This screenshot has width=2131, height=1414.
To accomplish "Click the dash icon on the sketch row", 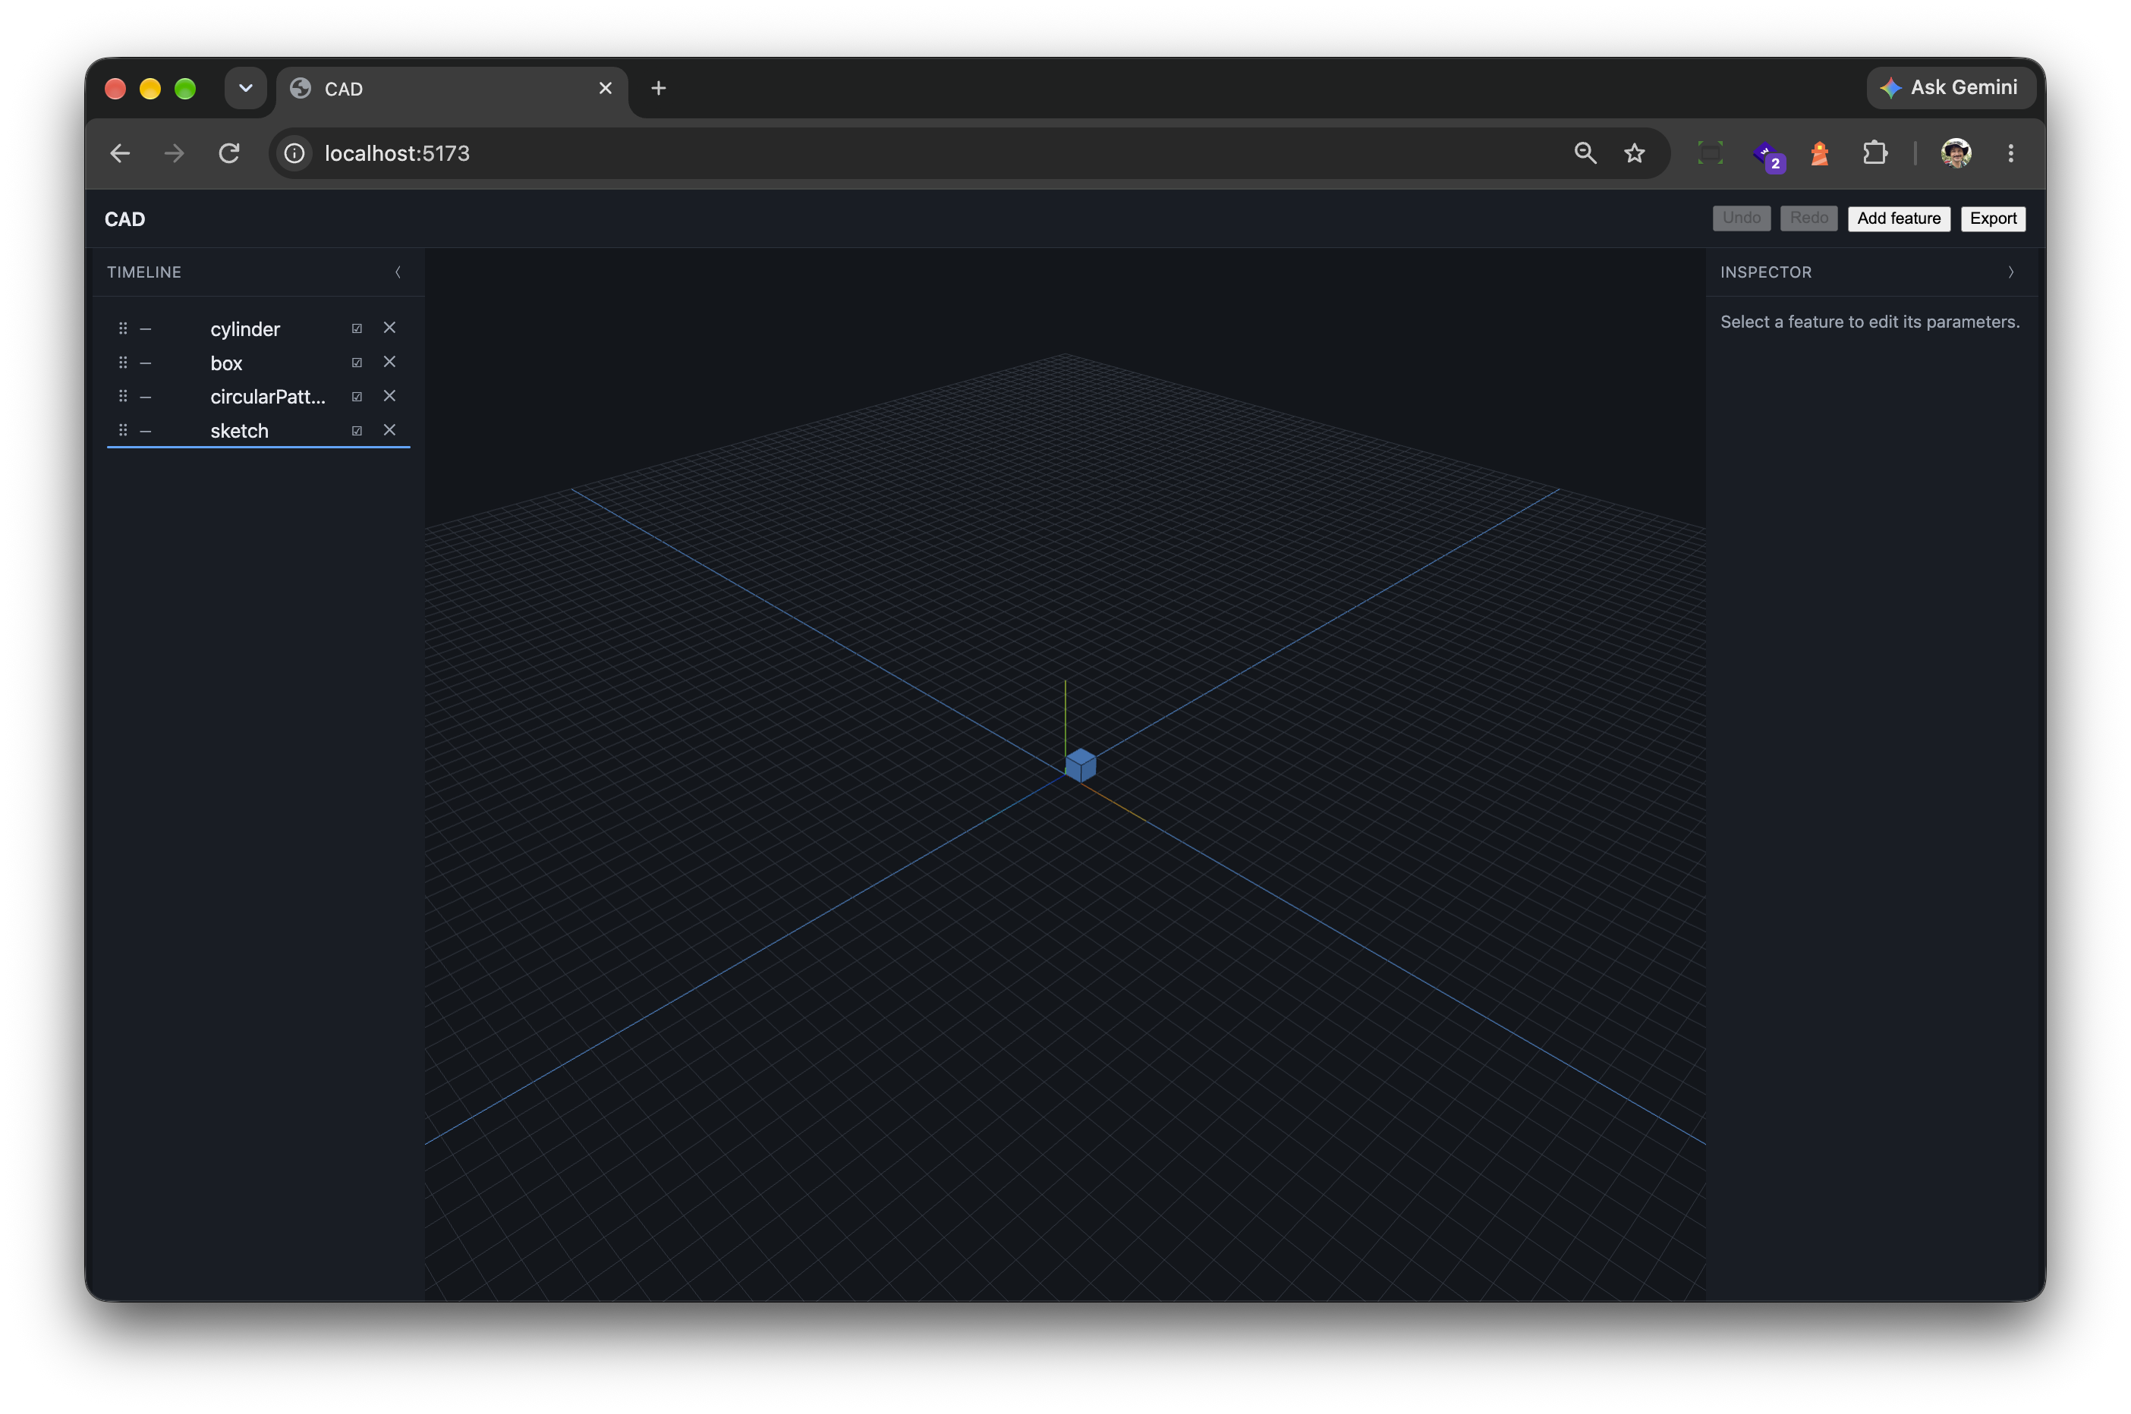I will coord(145,431).
